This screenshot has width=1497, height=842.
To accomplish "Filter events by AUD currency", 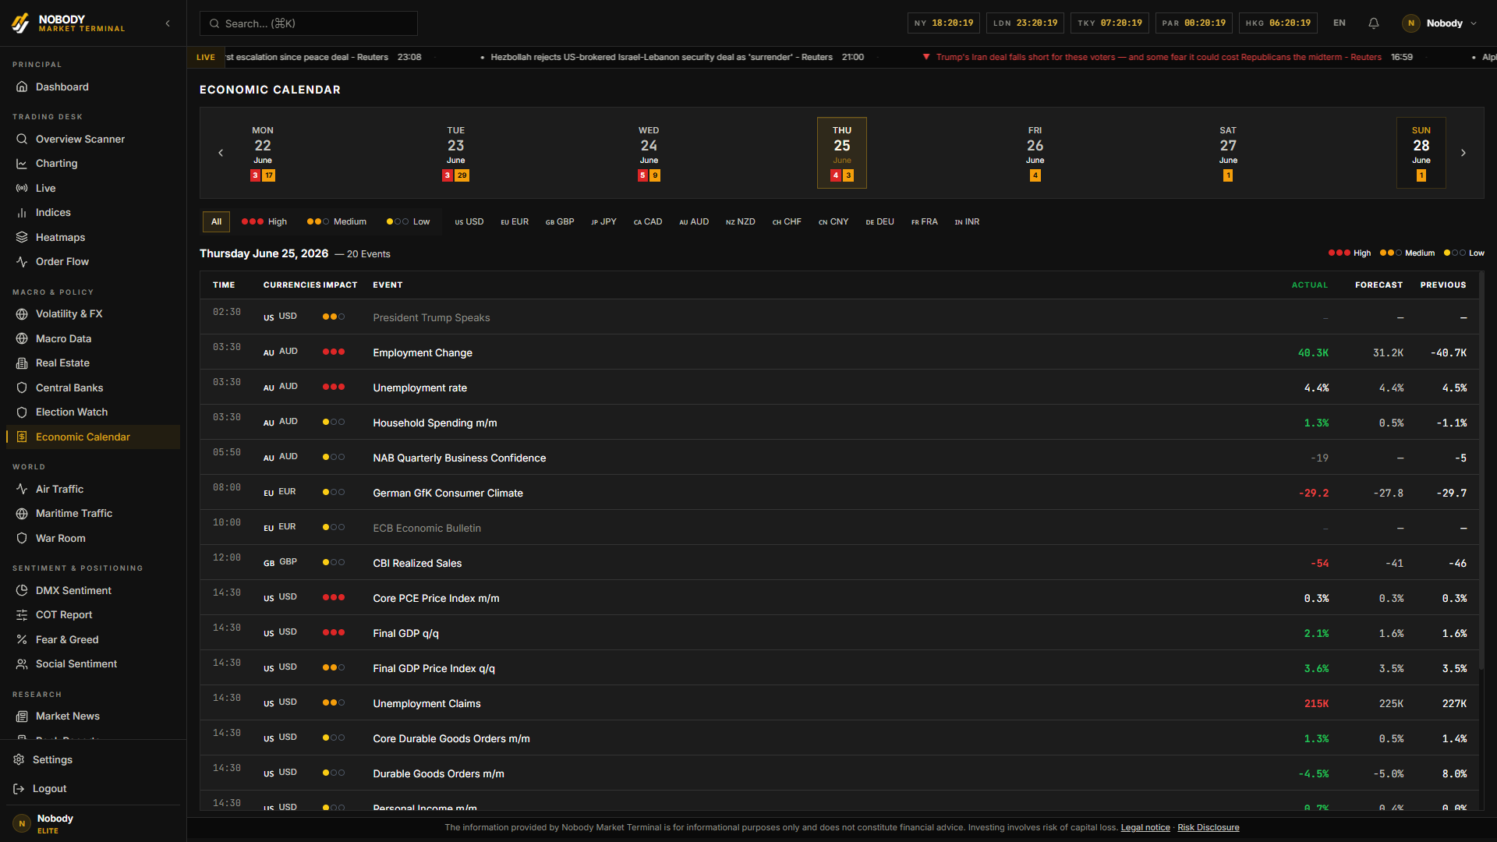I will [x=694, y=221].
